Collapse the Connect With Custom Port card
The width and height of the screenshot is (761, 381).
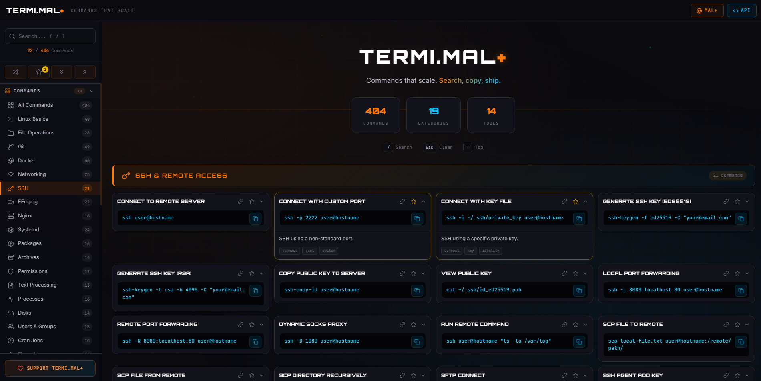pyautogui.click(x=423, y=201)
